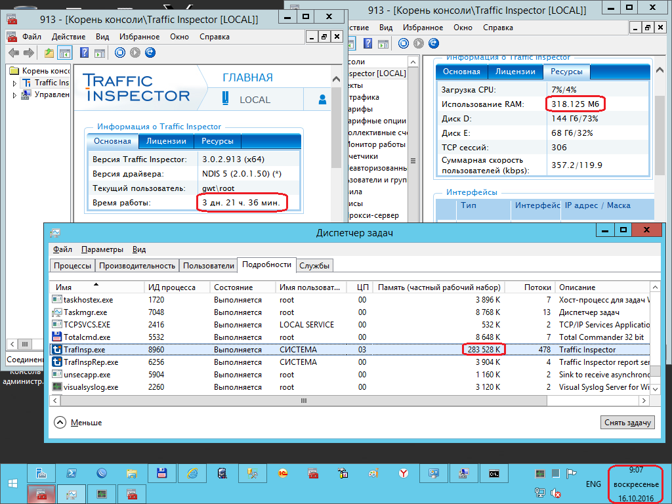Open the Параметры menu in Диспетчер задач
Screen dimensions: 672x504
pyautogui.click(x=102, y=249)
